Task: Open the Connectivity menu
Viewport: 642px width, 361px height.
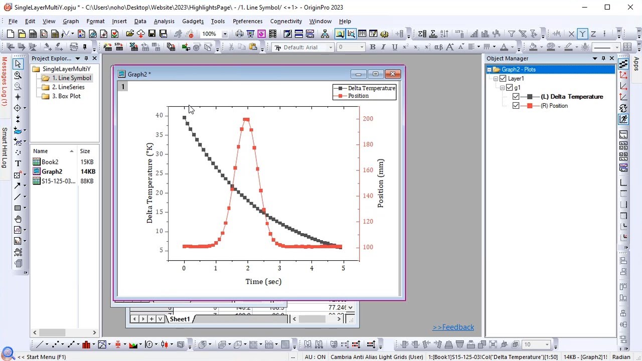Action: (x=286, y=21)
